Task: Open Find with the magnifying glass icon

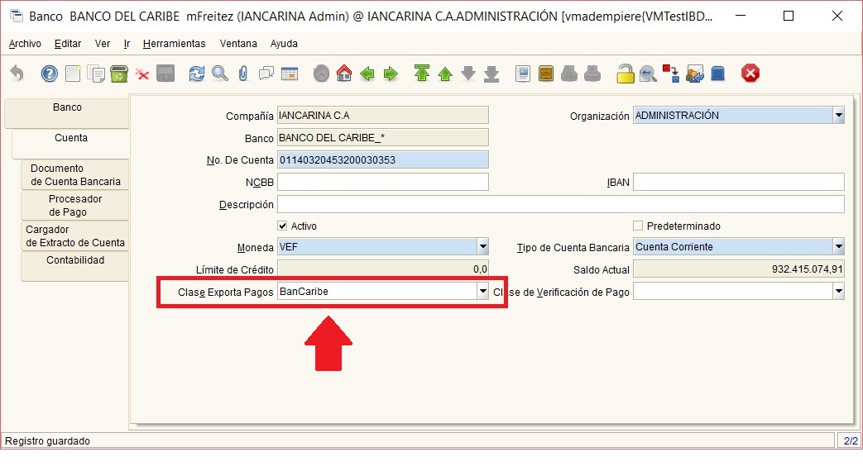Action: coord(219,73)
